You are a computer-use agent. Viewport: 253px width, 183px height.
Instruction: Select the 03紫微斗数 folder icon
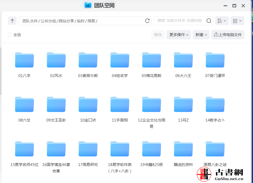pyautogui.click(x=88, y=60)
